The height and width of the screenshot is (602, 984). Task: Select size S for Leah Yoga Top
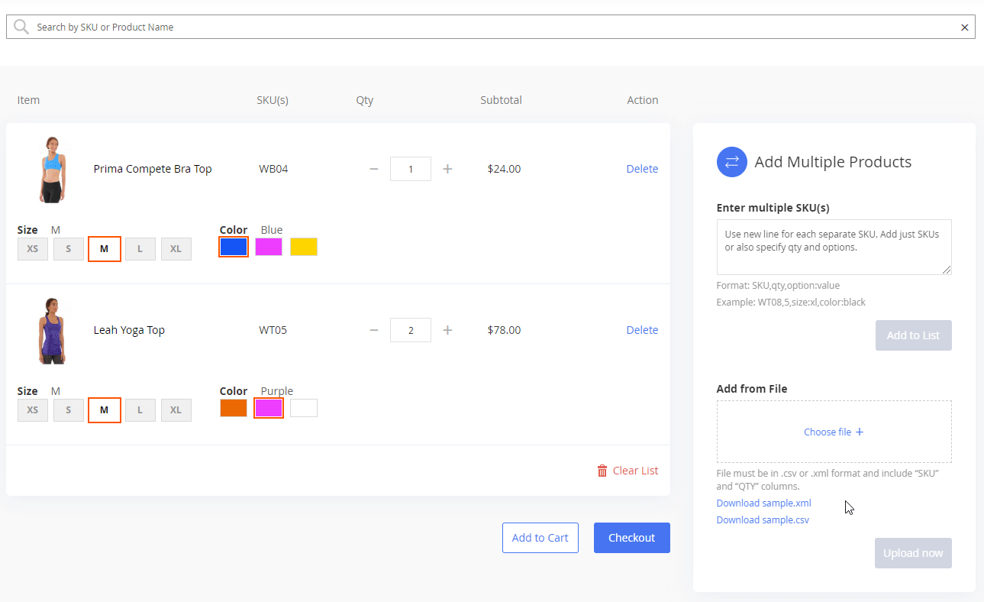(x=69, y=410)
